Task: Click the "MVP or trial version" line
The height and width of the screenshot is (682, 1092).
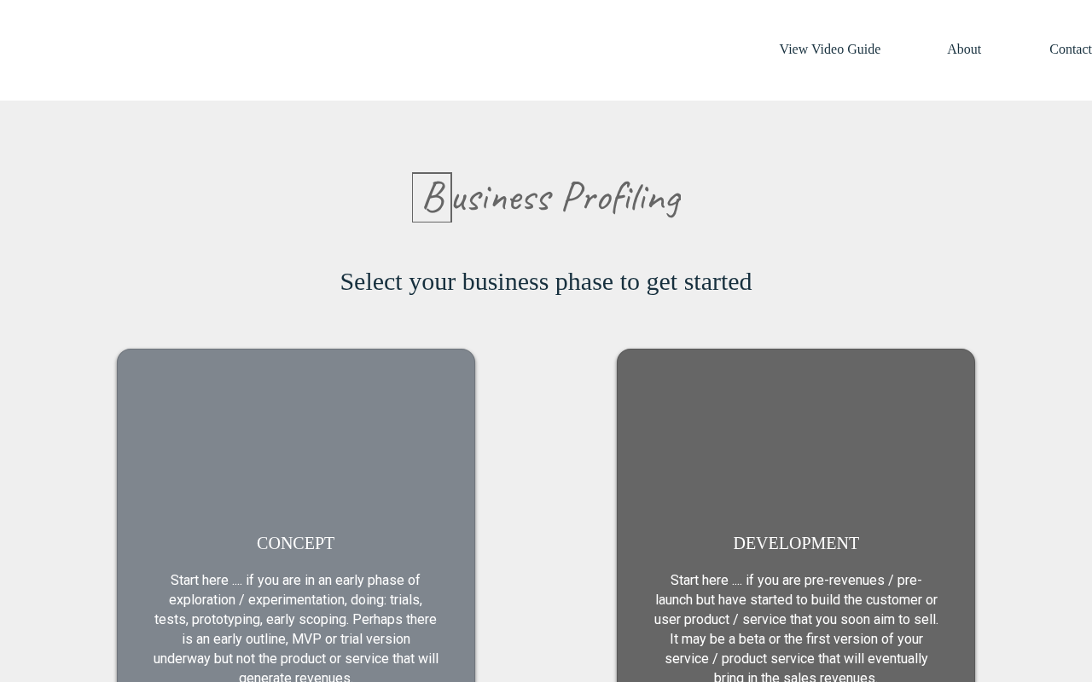Action: (295, 639)
